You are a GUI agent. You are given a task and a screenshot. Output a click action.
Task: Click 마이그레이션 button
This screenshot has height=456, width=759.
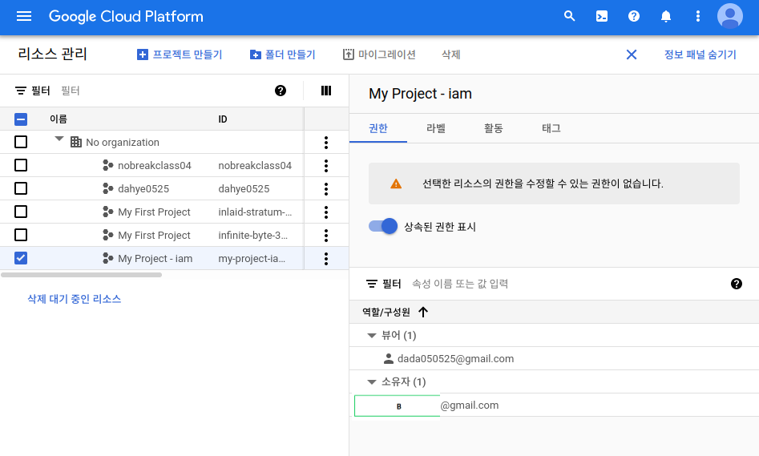(x=380, y=54)
